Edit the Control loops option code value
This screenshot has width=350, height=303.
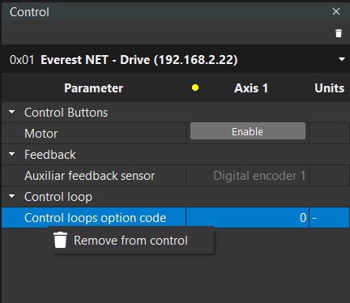click(x=247, y=218)
